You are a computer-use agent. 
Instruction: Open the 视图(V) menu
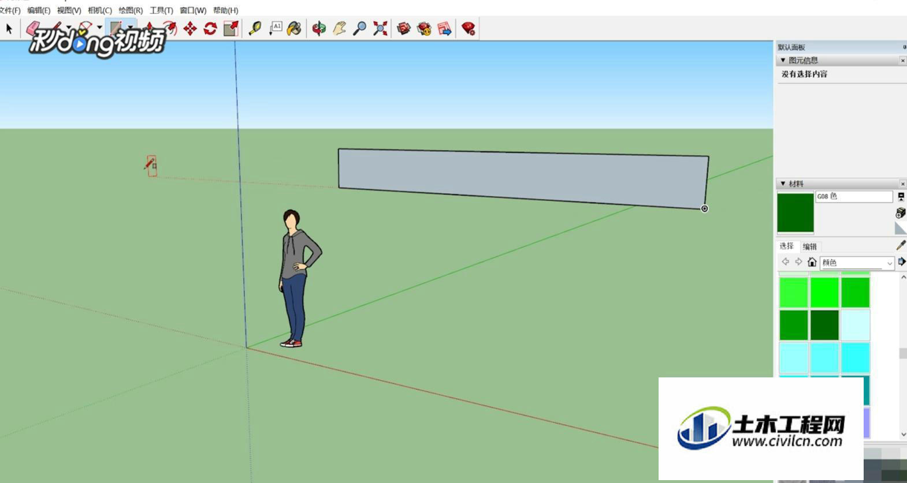[x=69, y=10]
